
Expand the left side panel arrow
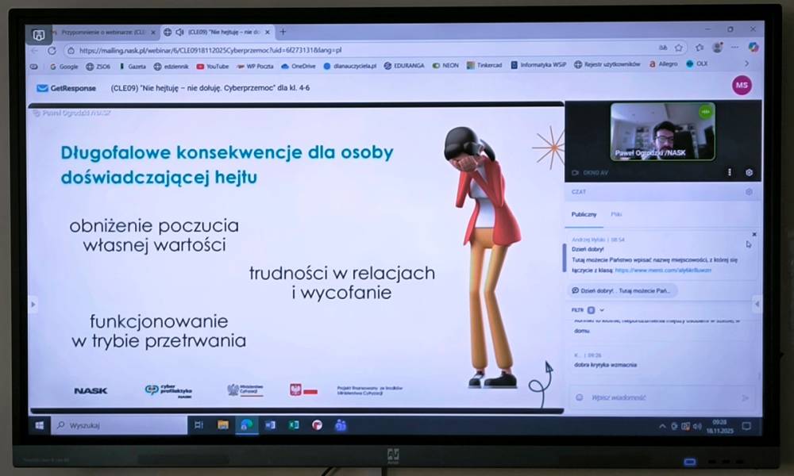pos(33,304)
